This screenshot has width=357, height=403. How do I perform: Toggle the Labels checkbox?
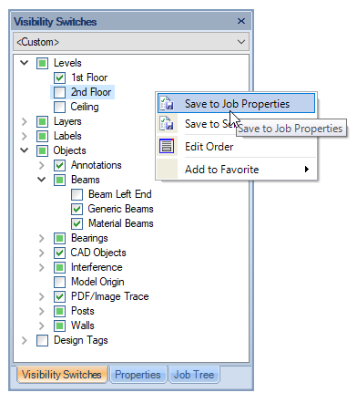42,136
